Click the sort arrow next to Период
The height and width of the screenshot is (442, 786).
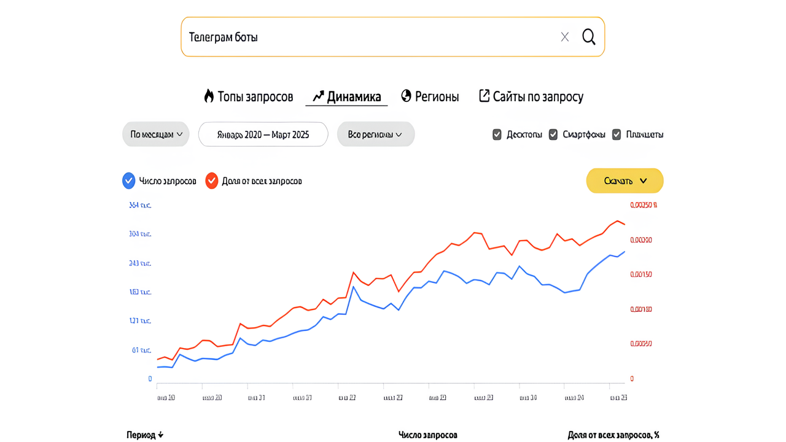[x=161, y=435]
